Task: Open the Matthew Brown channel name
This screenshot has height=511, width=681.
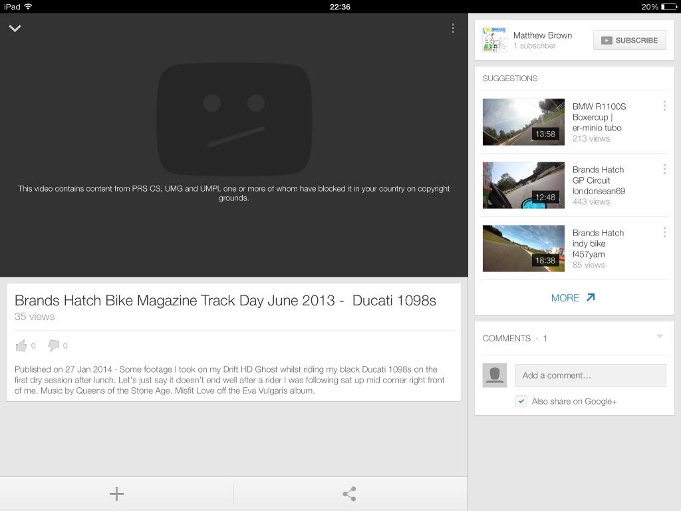Action: [x=543, y=35]
